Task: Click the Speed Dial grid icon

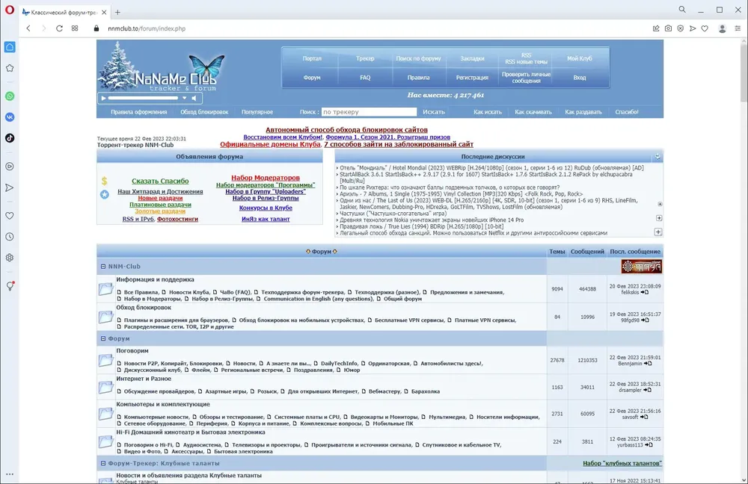Action: (75, 28)
